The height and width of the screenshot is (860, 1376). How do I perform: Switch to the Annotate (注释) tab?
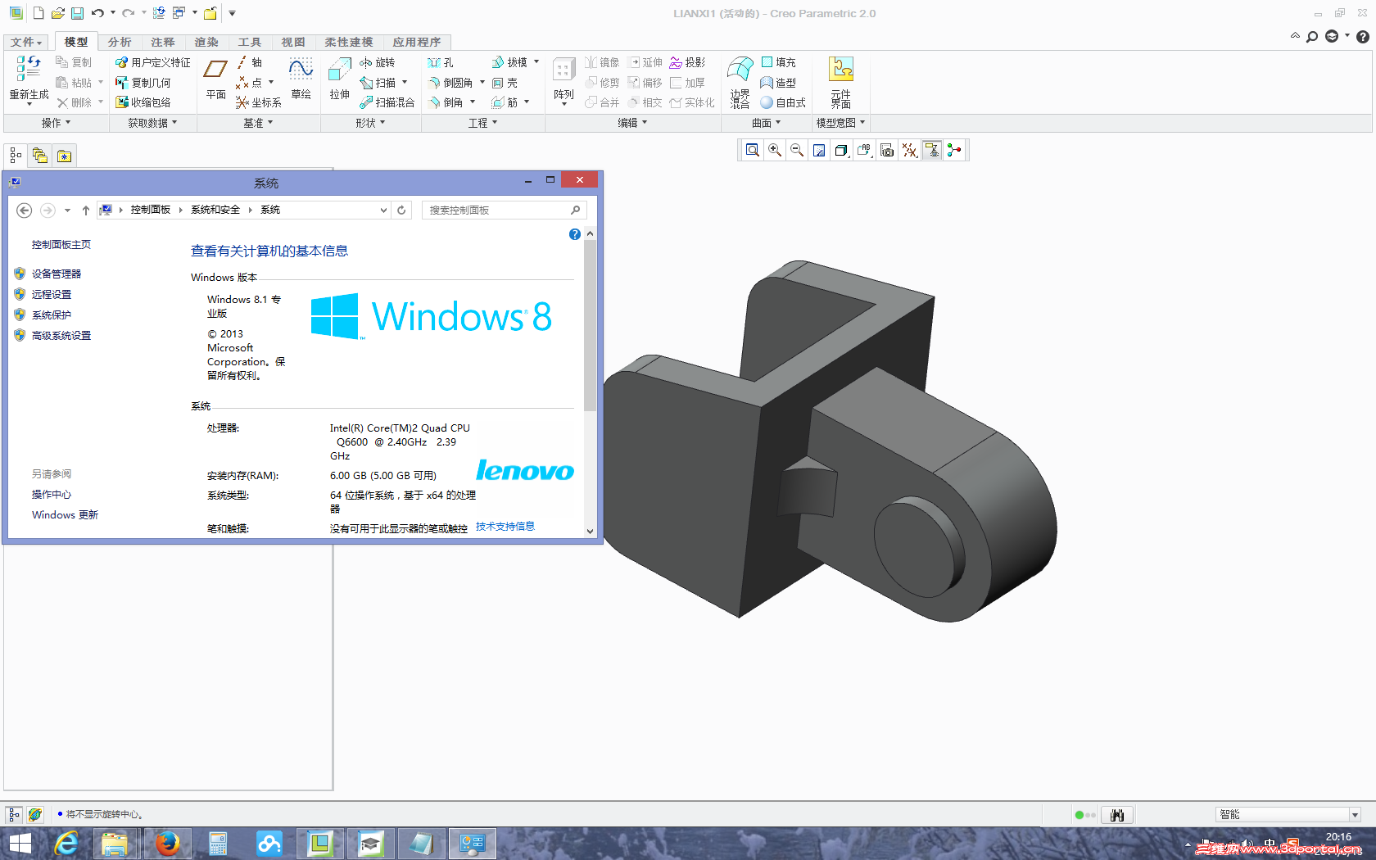(x=163, y=42)
